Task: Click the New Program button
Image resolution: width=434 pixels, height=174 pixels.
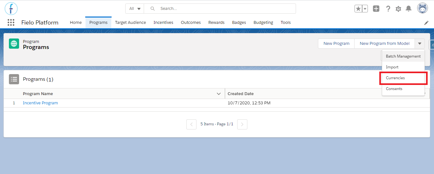Action: (x=336, y=44)
